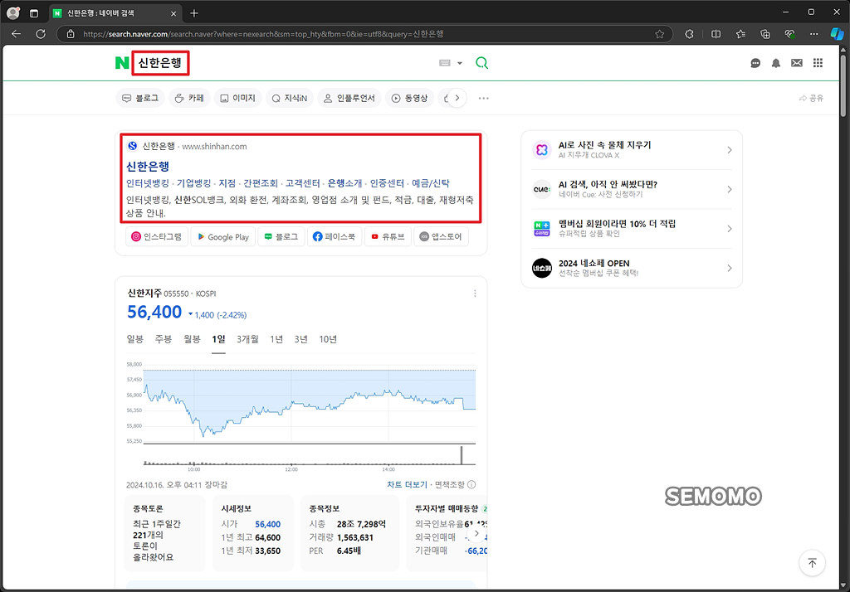Open the 블로그 channel button under result

[x=281, y=236]
